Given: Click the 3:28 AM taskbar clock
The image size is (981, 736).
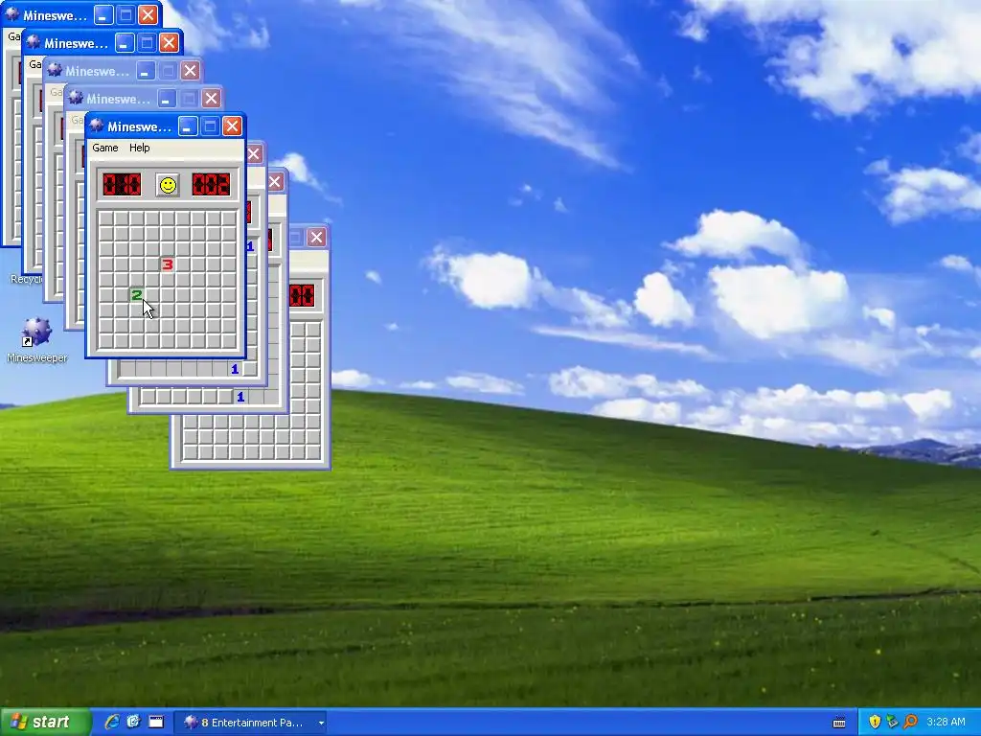Looking at the screenshot, I should click(x=946, y=723).
